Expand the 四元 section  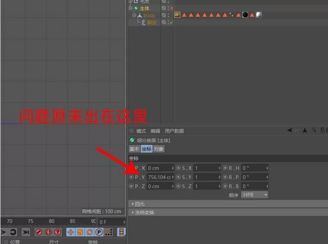tap(133, 204)
